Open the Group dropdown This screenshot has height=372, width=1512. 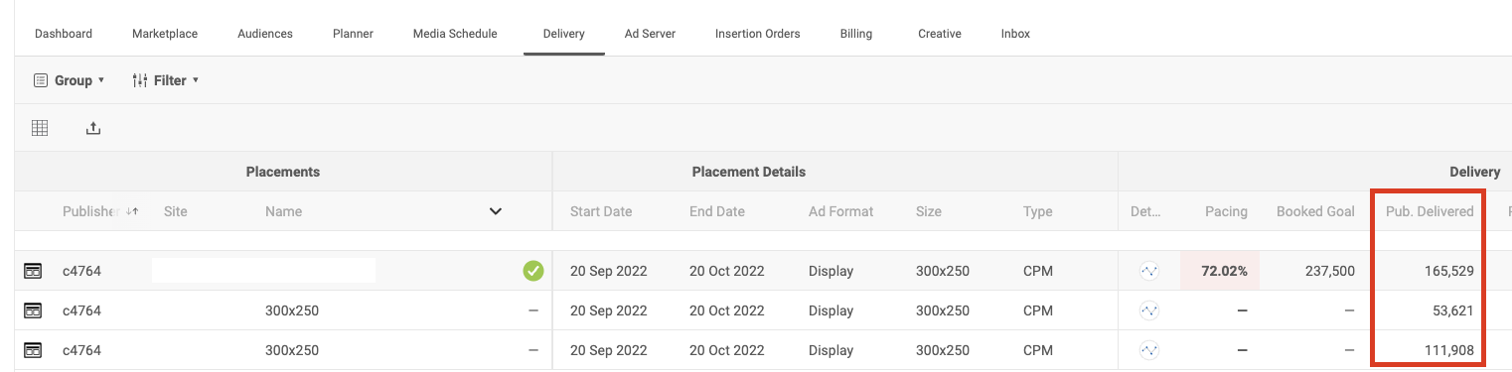pos(70,80)
